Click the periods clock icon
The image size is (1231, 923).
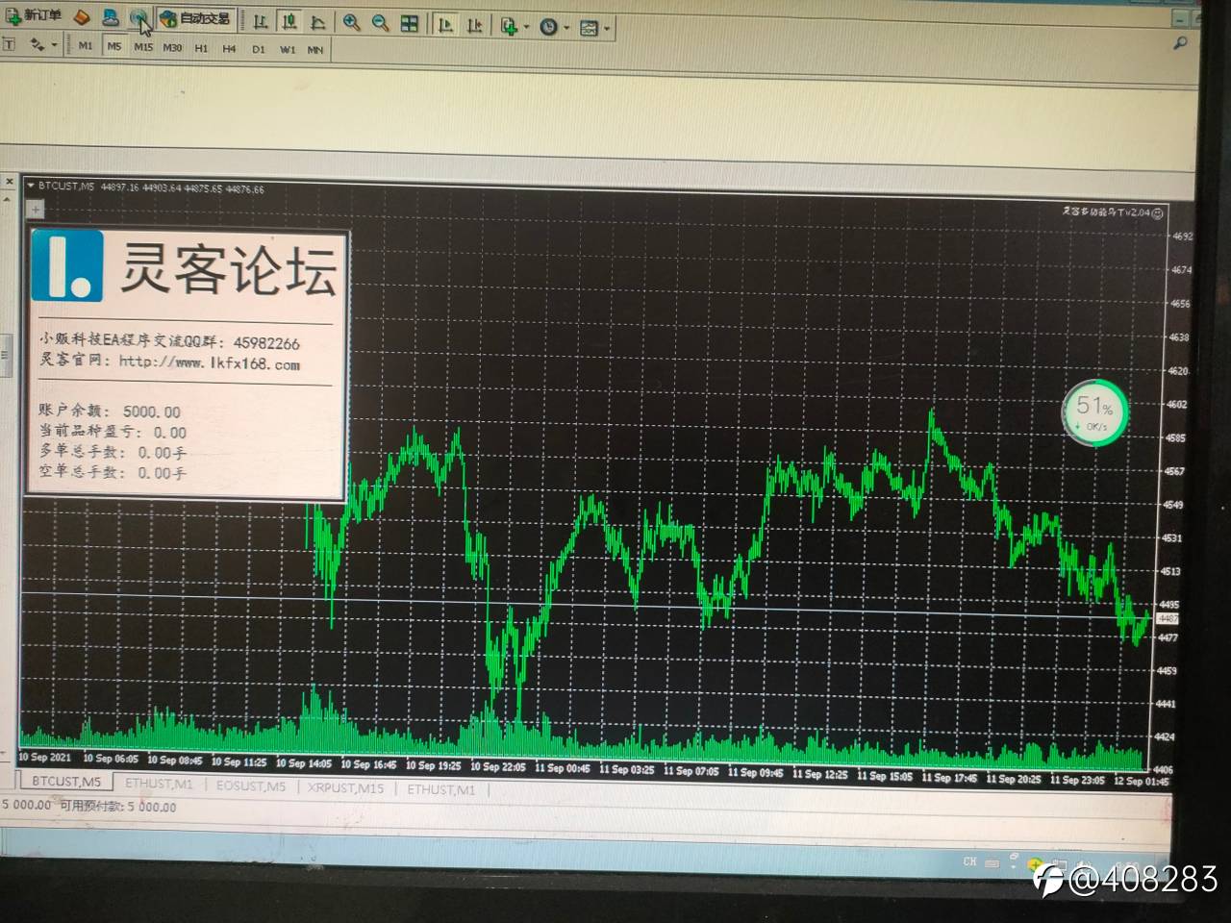(548, 28)
